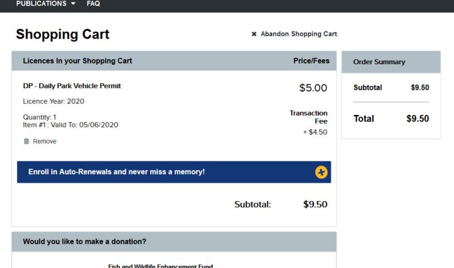454x268 pixels.
Task: Click the Fish and Wildlife Enhancement Fund text
Action: pyautogui.click(x=161, y=266)
